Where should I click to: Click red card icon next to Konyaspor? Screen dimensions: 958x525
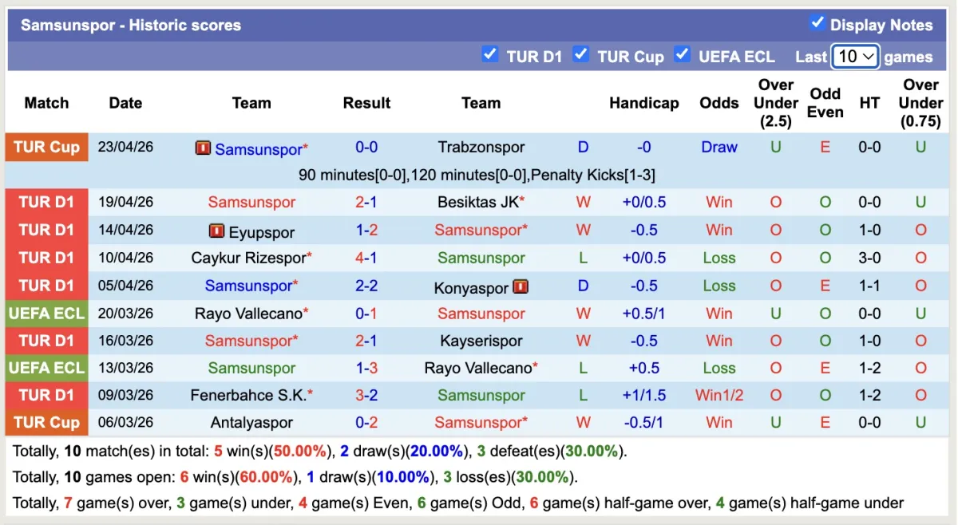pos(521,286)
